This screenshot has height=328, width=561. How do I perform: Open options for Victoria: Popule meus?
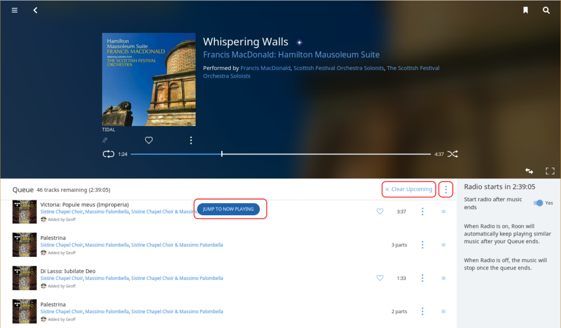[422, 211]
